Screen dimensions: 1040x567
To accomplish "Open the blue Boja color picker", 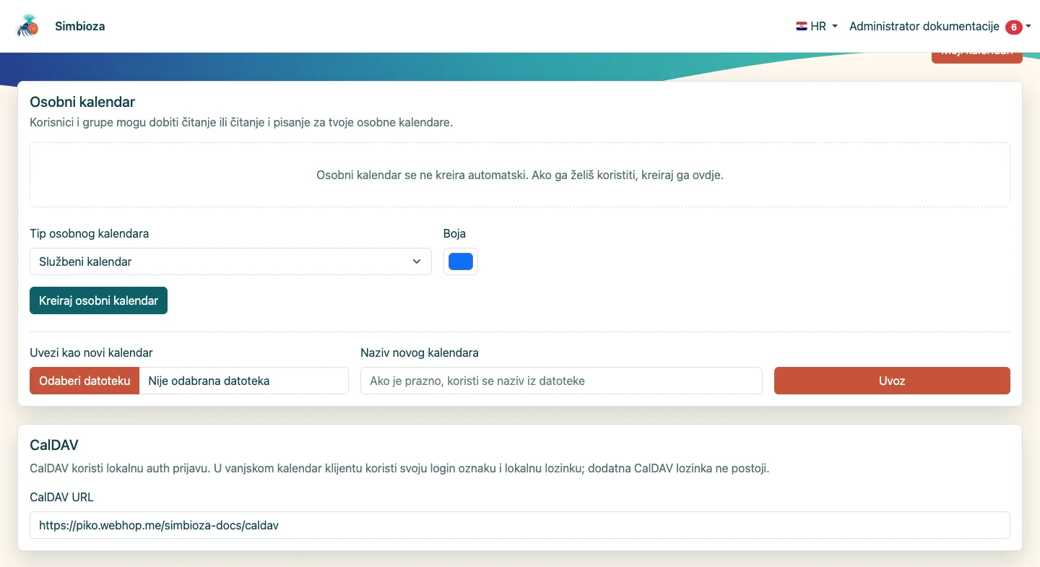I will point(461,261).
